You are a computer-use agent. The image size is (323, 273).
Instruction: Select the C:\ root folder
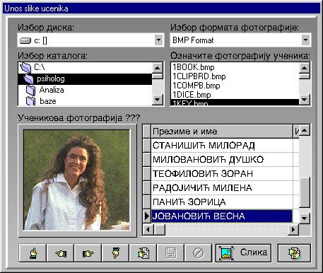[x=86, y=68]
